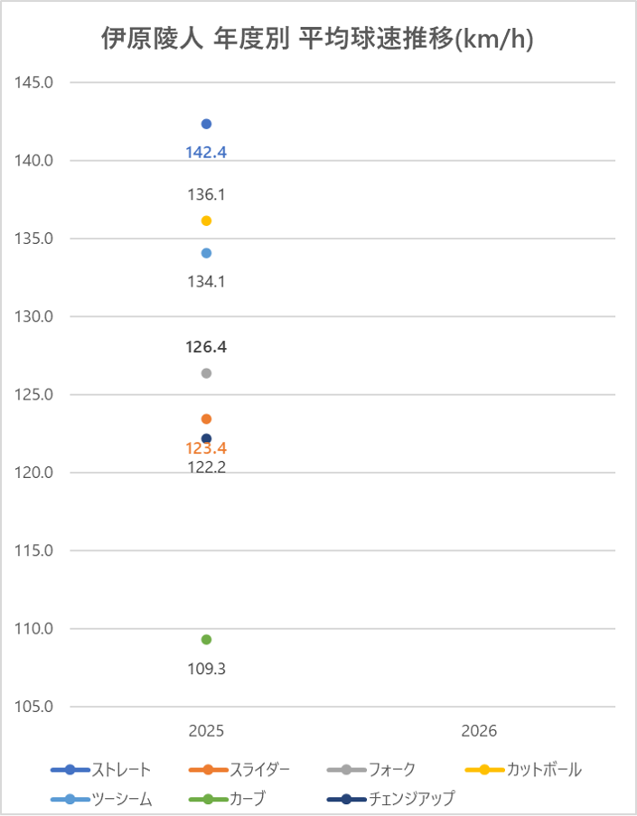
Task: Click the 142.4 data label
Action: (x=206, y=153)
